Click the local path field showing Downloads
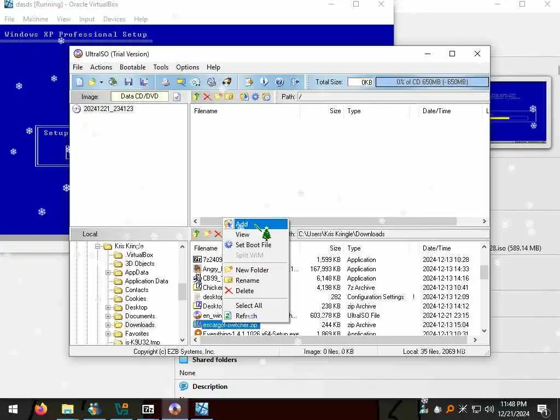The width and height of the screenshot is (560, 420). tap(393, 234)
